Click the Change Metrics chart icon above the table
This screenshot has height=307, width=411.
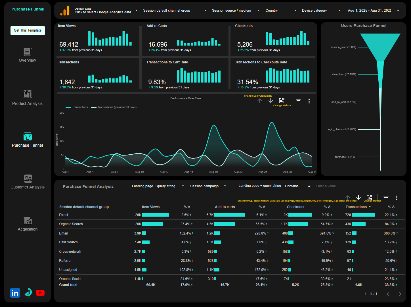(369, 197)
